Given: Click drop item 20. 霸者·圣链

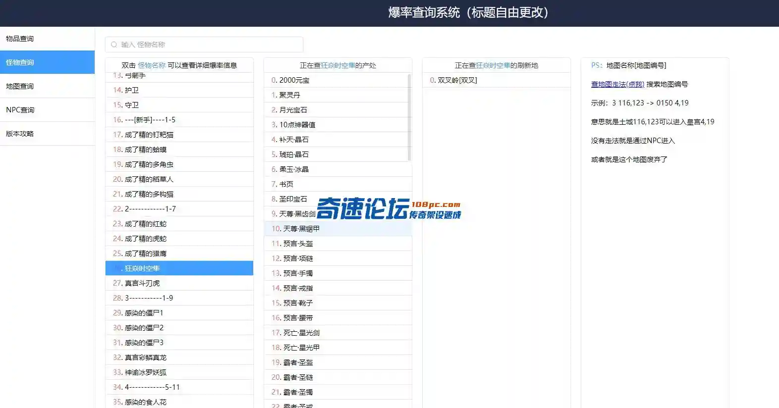Looking at the screenshot, I should (338, 377).
